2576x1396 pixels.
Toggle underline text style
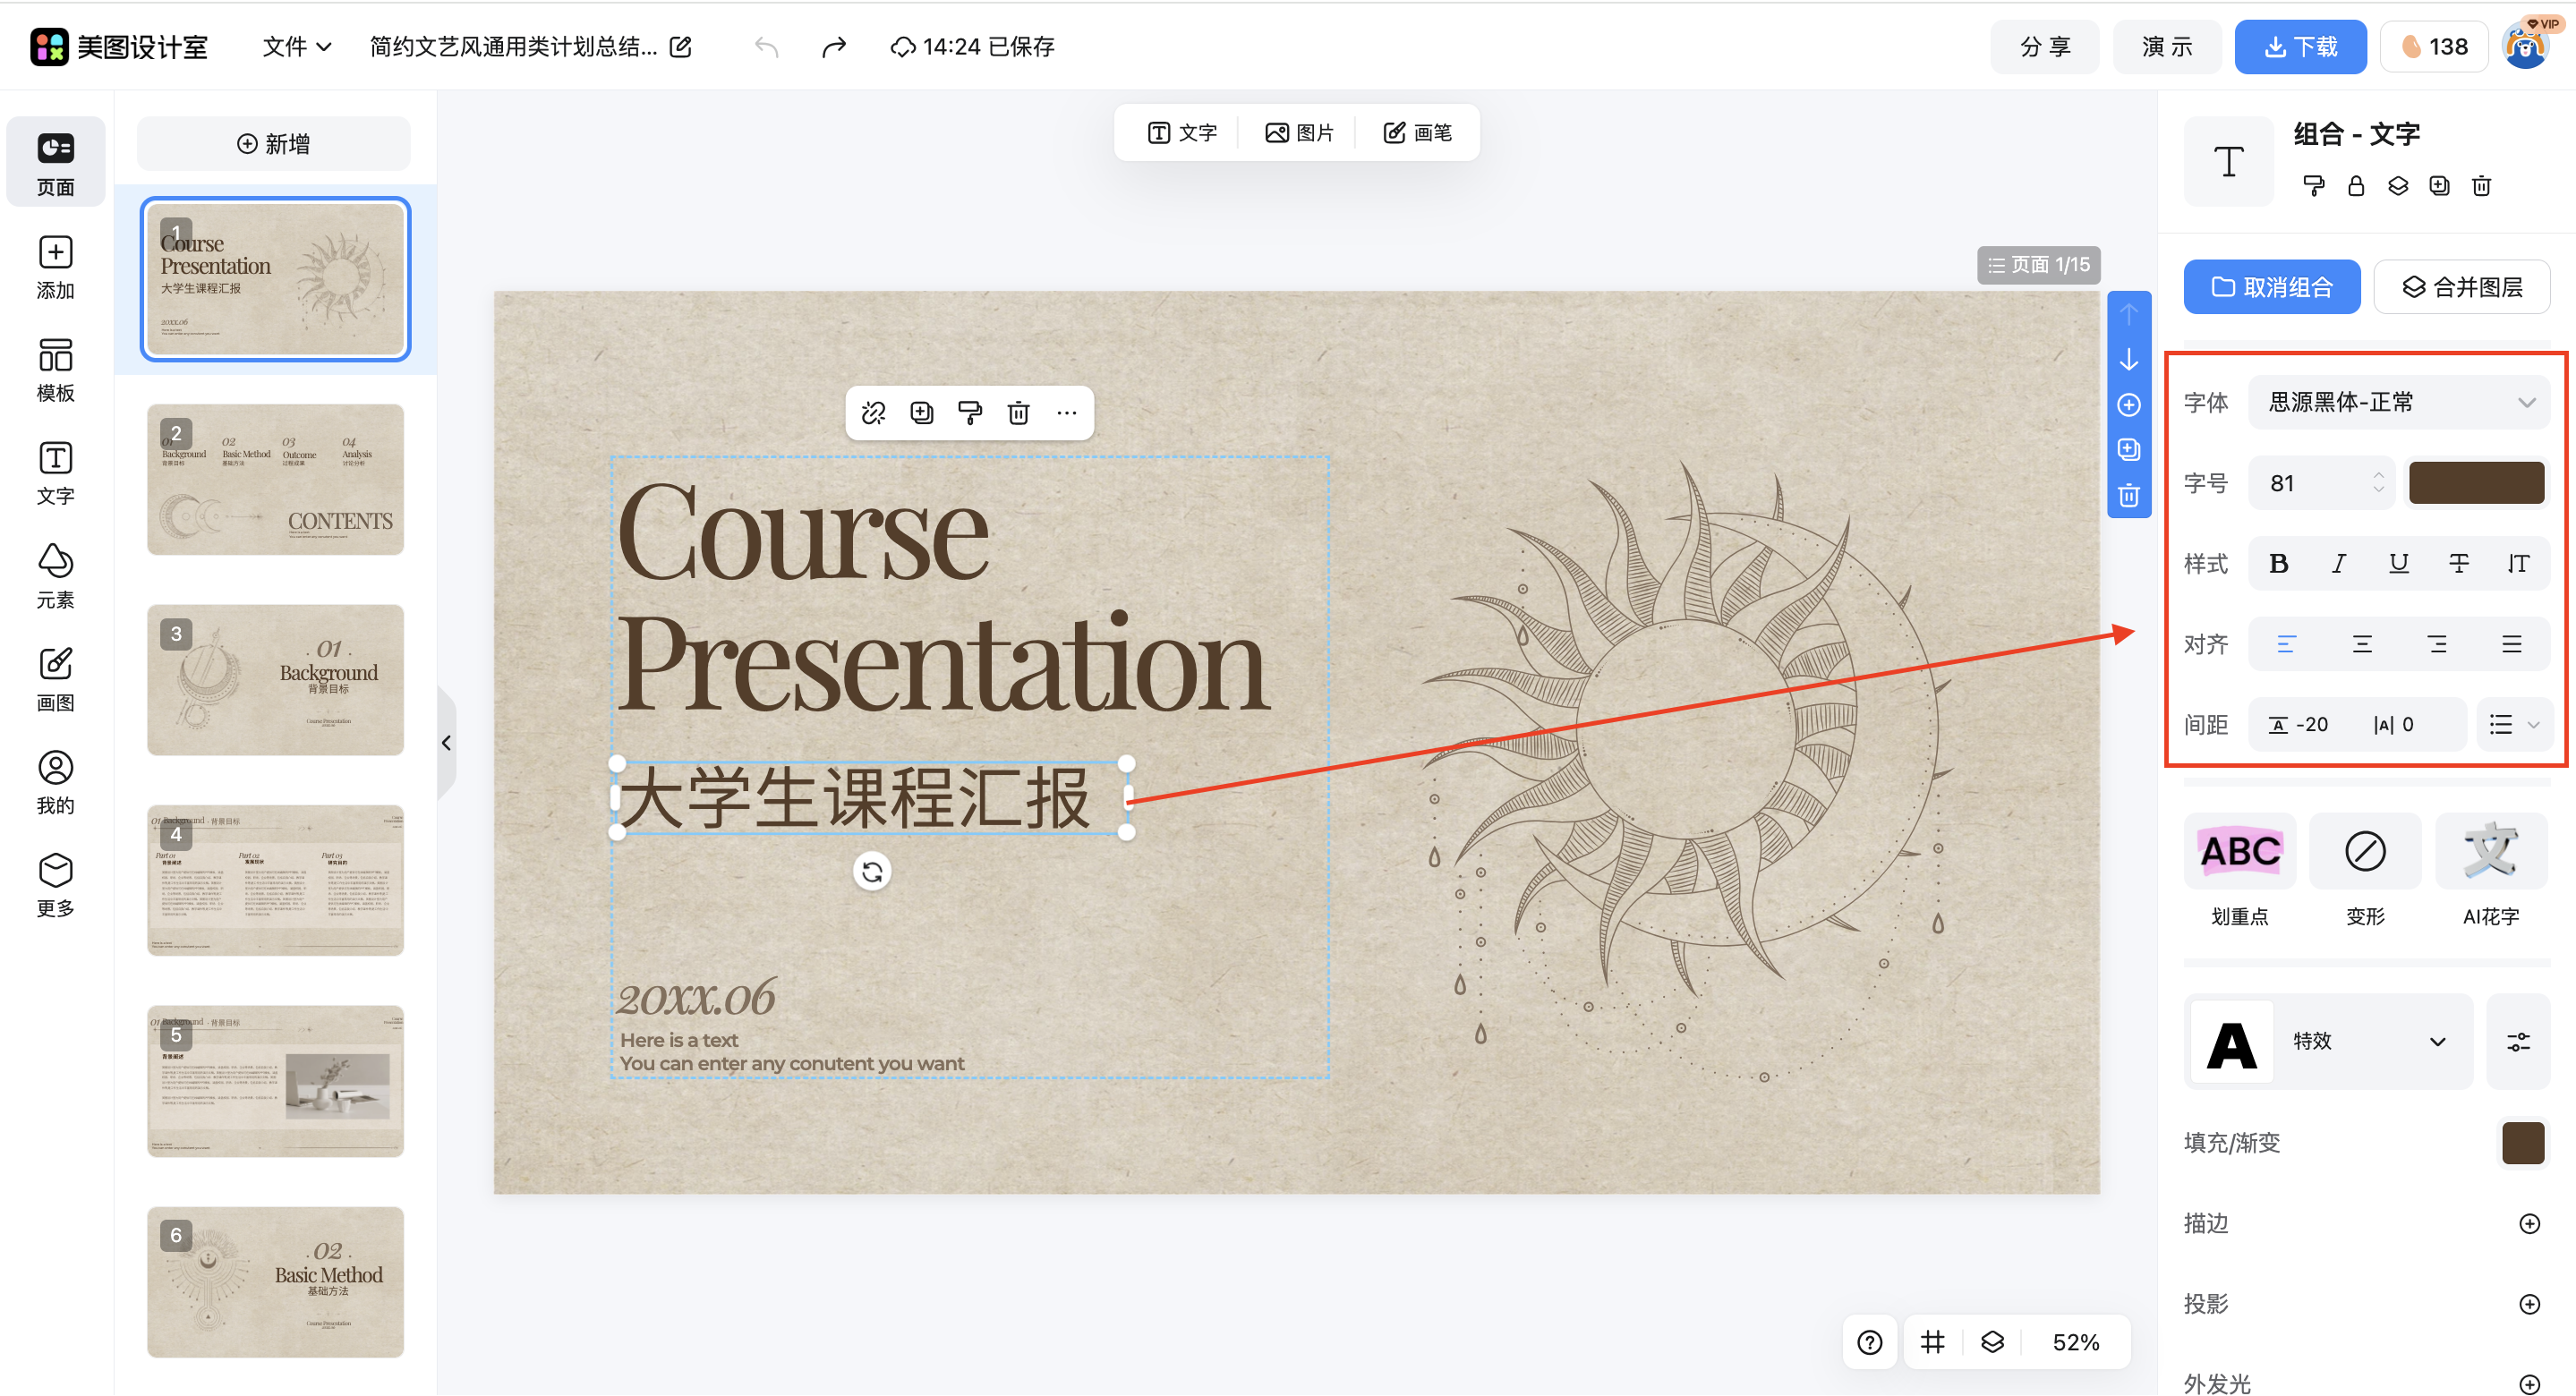coord(2398,564)
